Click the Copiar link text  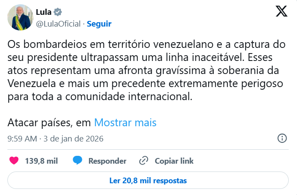tap(174, 161)
